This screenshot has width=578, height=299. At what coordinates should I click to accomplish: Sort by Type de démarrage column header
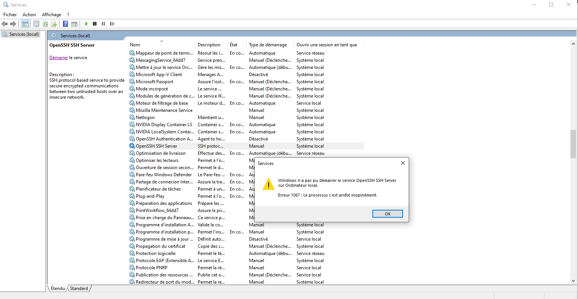[x=271, y=44]
